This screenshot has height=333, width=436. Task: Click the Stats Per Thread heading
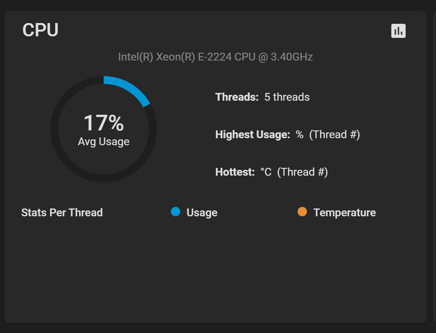tap(62, 212)
